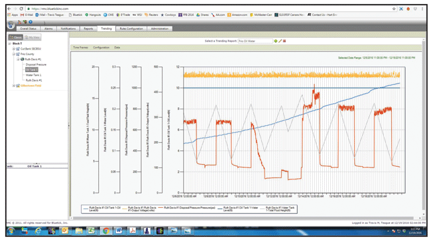Open Outlook from the taskbar
This screenshot has width=431, height=239.
[x=65, y=231]
